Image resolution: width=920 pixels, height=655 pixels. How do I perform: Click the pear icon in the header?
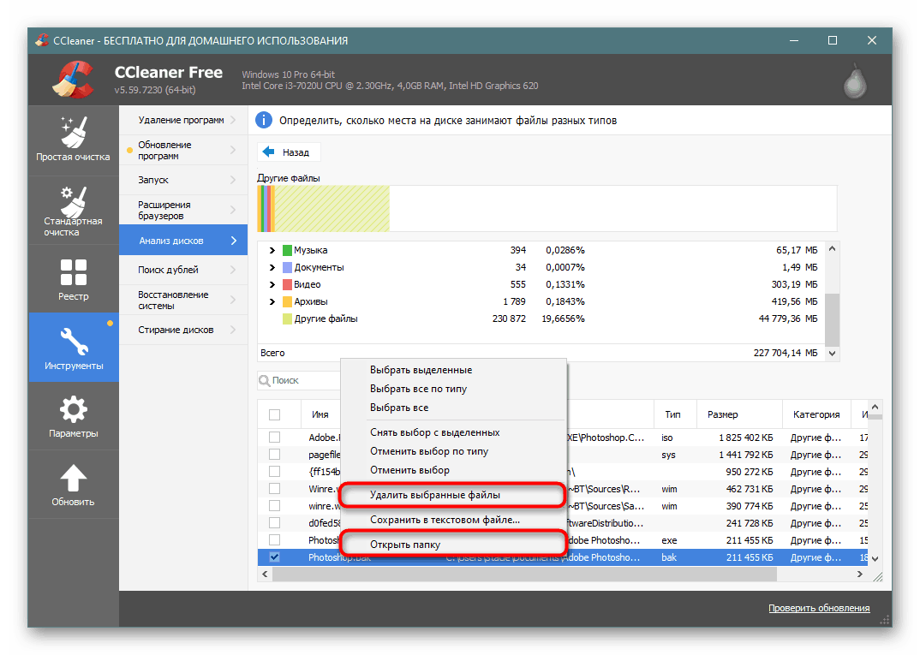point(855,83)
